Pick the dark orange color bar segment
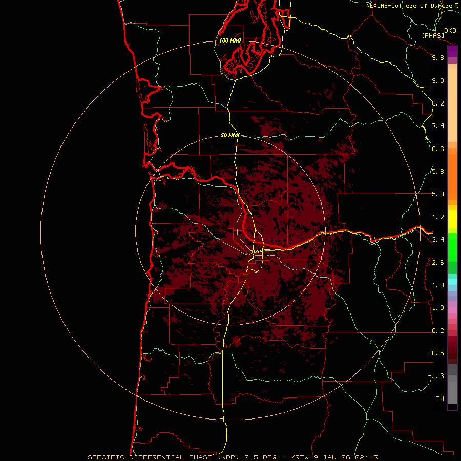The image size is (461, 461). click(452, 177)
